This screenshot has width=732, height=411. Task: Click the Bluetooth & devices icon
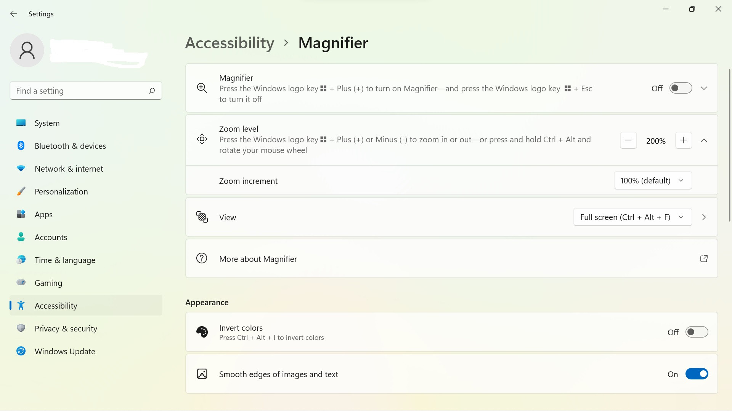(x=21, y=145)
